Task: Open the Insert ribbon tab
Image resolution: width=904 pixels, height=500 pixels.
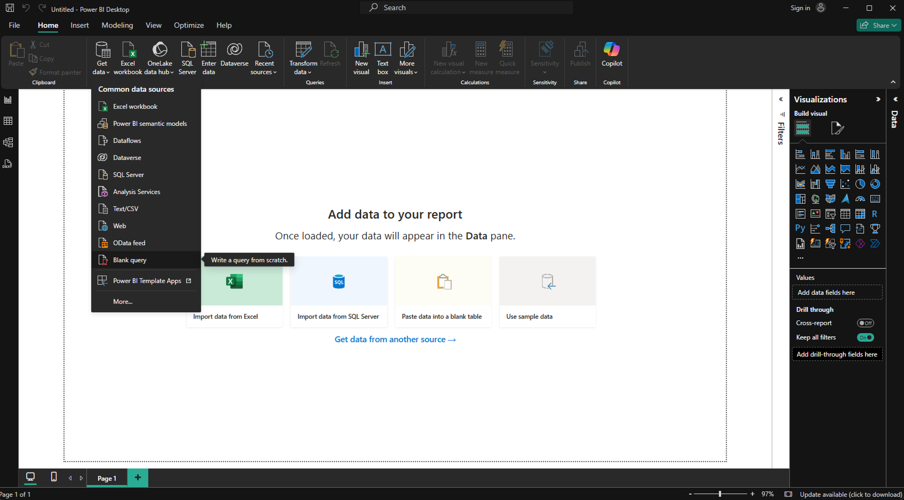Action: point(79,25)
